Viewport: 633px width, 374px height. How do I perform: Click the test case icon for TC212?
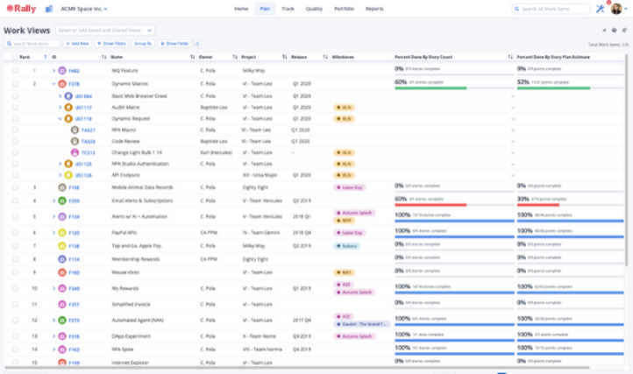(x=75, y=152)
